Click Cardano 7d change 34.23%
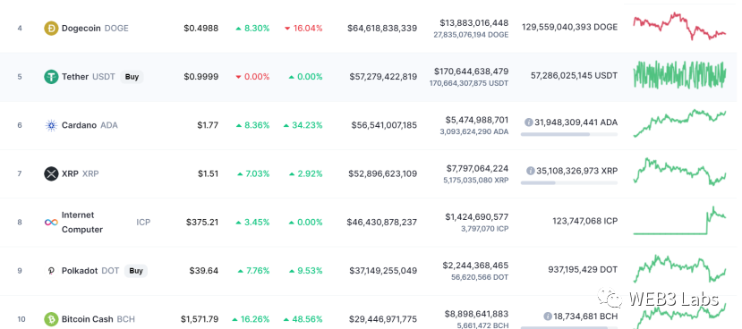The image size is (742, 329). pyautogui.click(x=303, y=125)
